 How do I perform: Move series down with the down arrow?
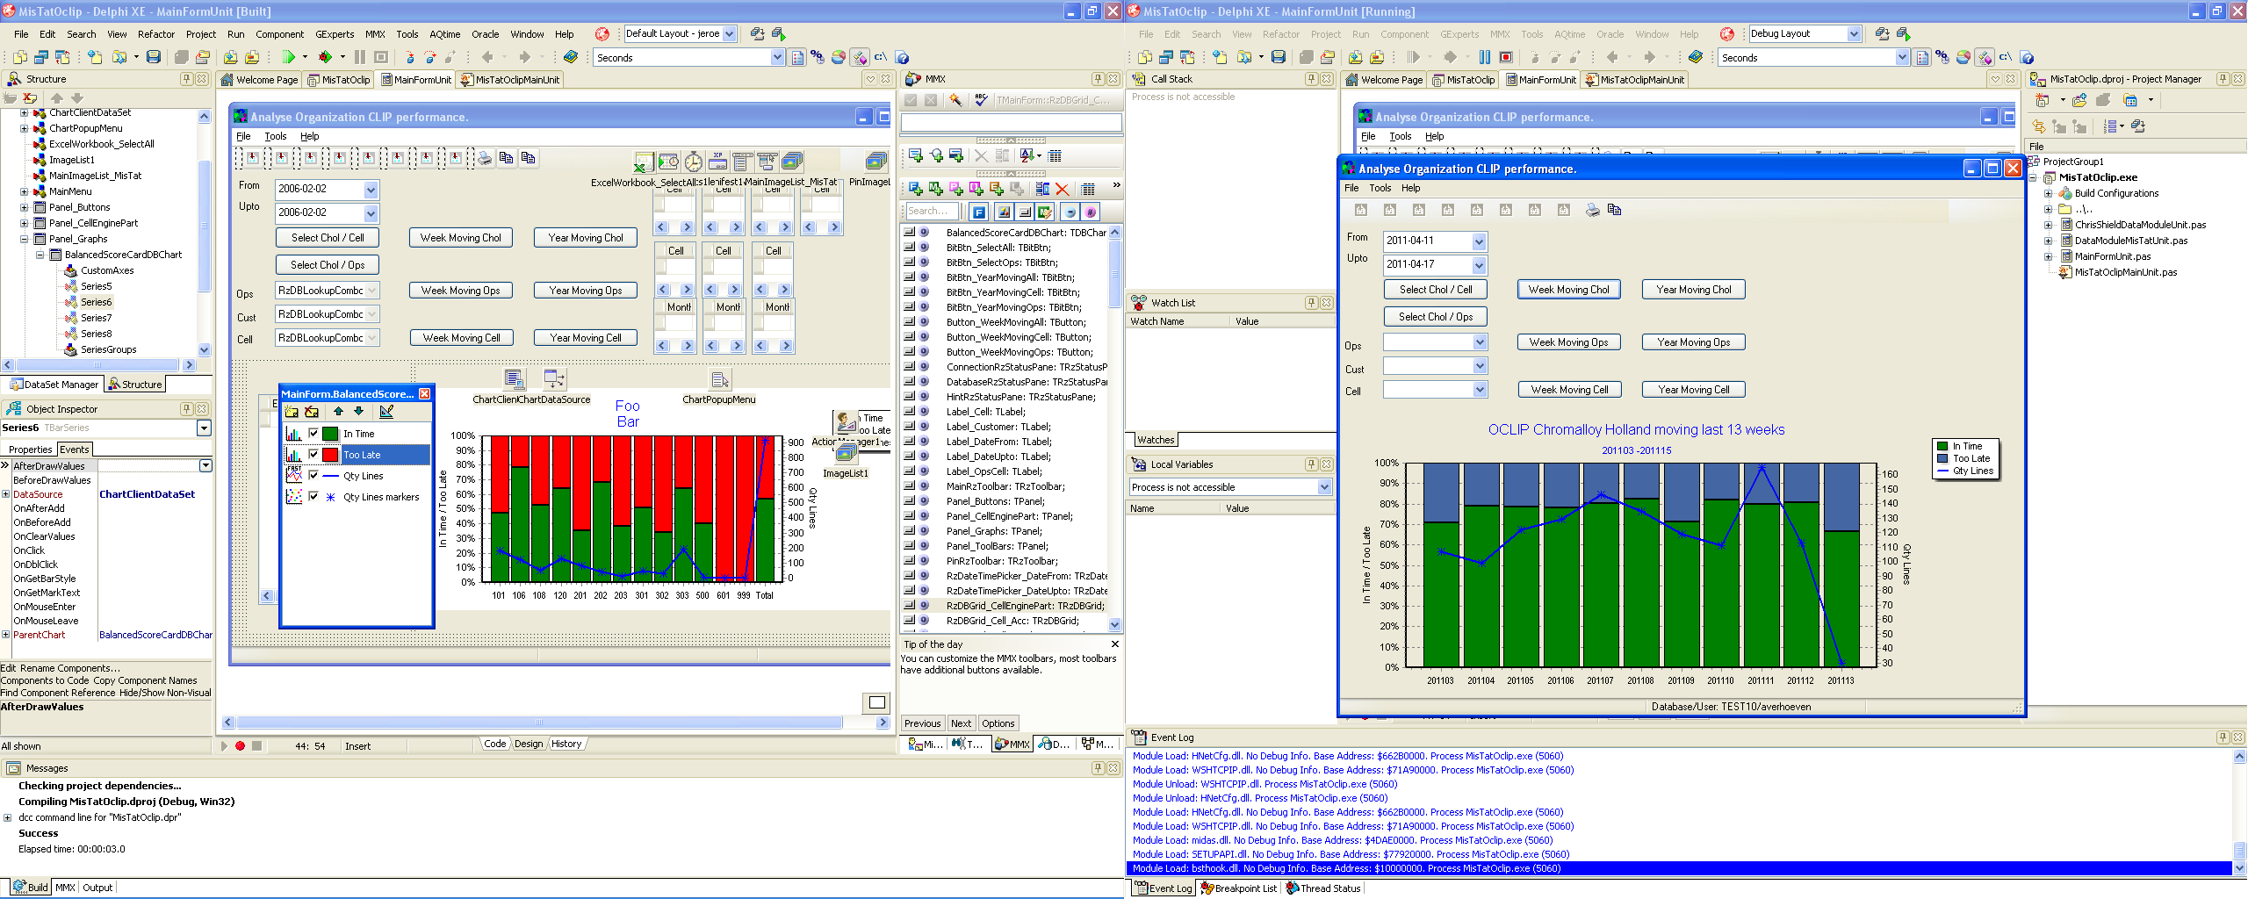[358, 412]
